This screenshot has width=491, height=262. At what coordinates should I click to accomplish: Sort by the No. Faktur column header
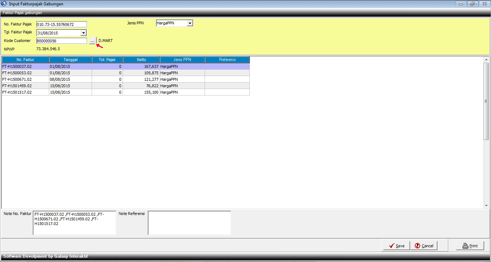click(25, 60)
